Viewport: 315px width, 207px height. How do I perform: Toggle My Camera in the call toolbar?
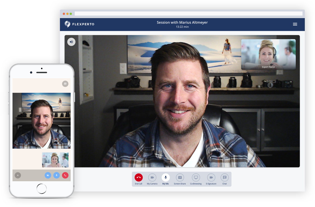point(152,177)
